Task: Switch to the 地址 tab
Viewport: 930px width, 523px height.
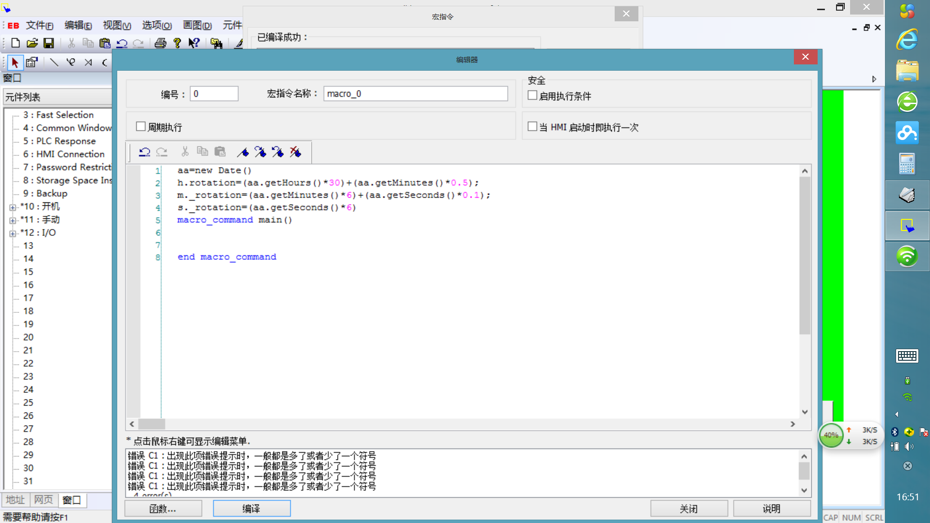Action: tap(15, 500)
